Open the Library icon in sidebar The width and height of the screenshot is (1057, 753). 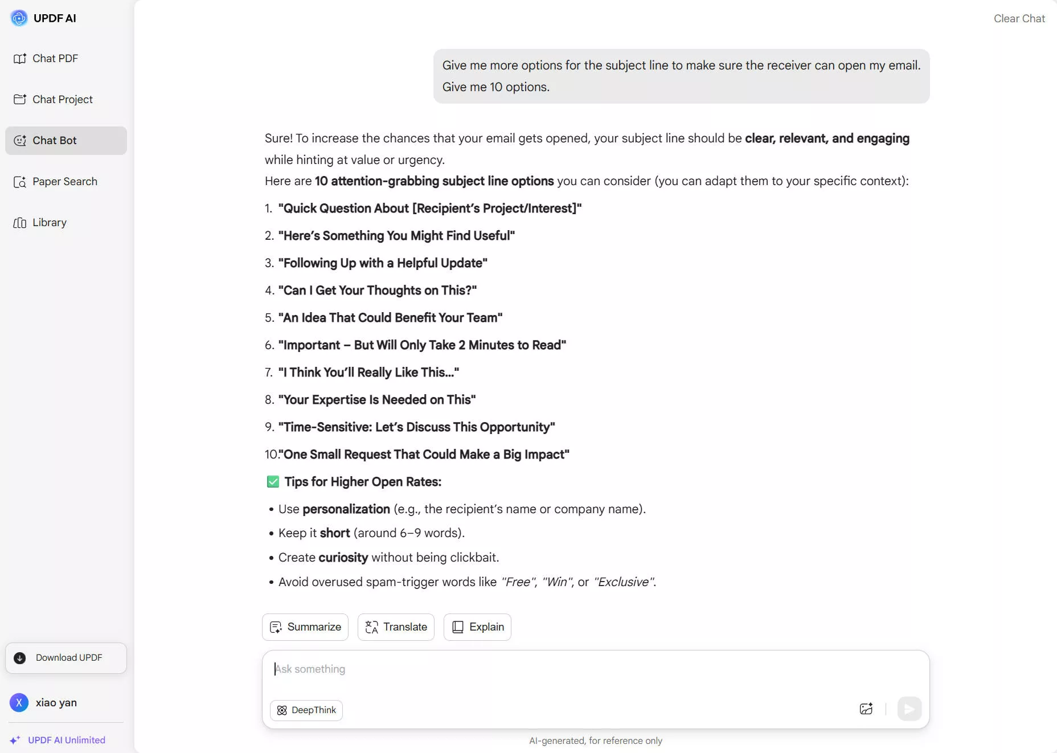(20, 223)
